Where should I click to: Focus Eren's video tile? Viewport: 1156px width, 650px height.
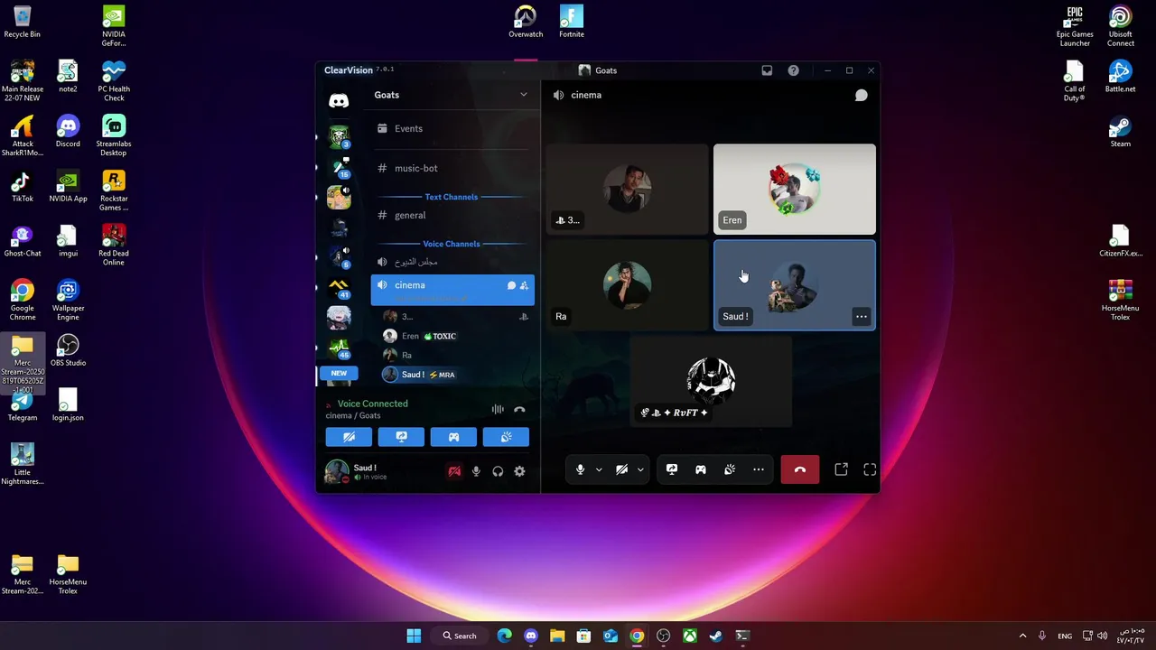click(795, 189)
